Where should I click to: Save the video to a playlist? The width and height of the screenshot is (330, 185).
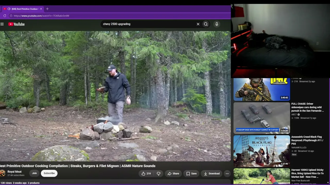point(192,174)
